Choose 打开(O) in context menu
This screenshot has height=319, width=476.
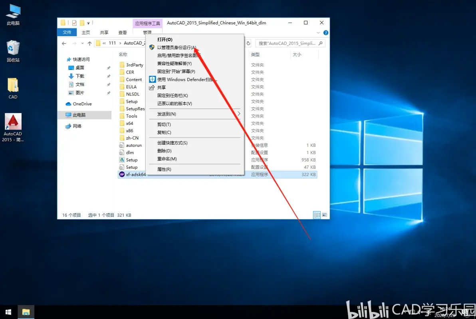(165, 40)
